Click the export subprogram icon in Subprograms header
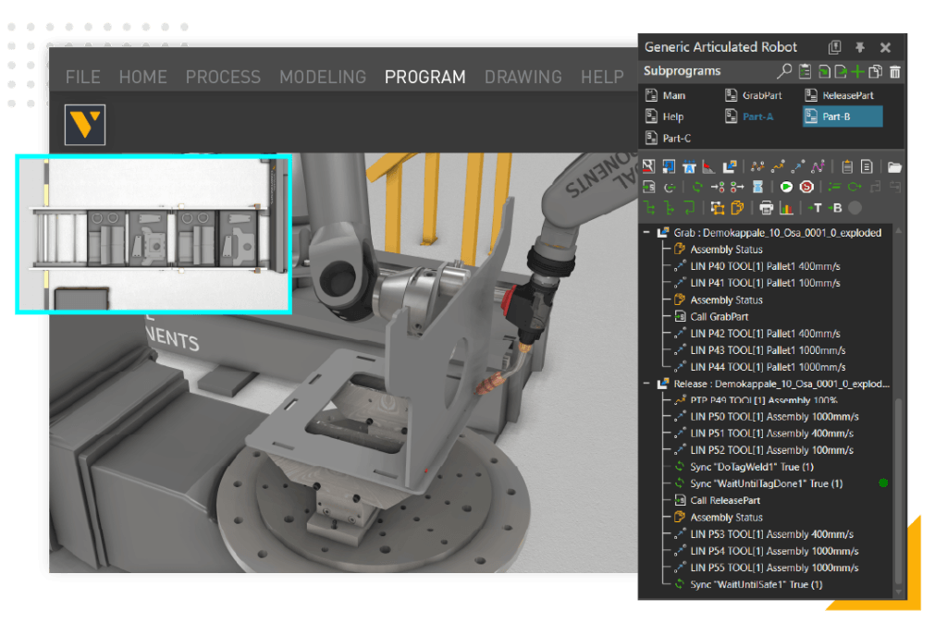The image size is (947, 623). pyautogui.click(x=841, y=72)
